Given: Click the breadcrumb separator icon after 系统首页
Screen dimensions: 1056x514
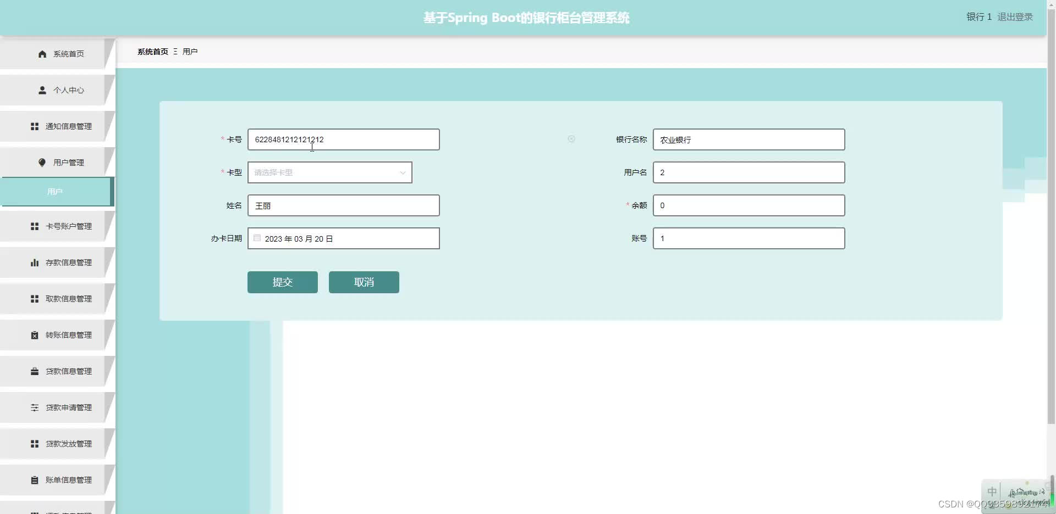Looking at the screenshot, I should click(x=175, y=52).
